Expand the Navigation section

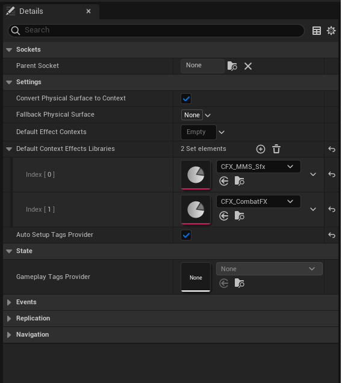(x=9, y=335)
